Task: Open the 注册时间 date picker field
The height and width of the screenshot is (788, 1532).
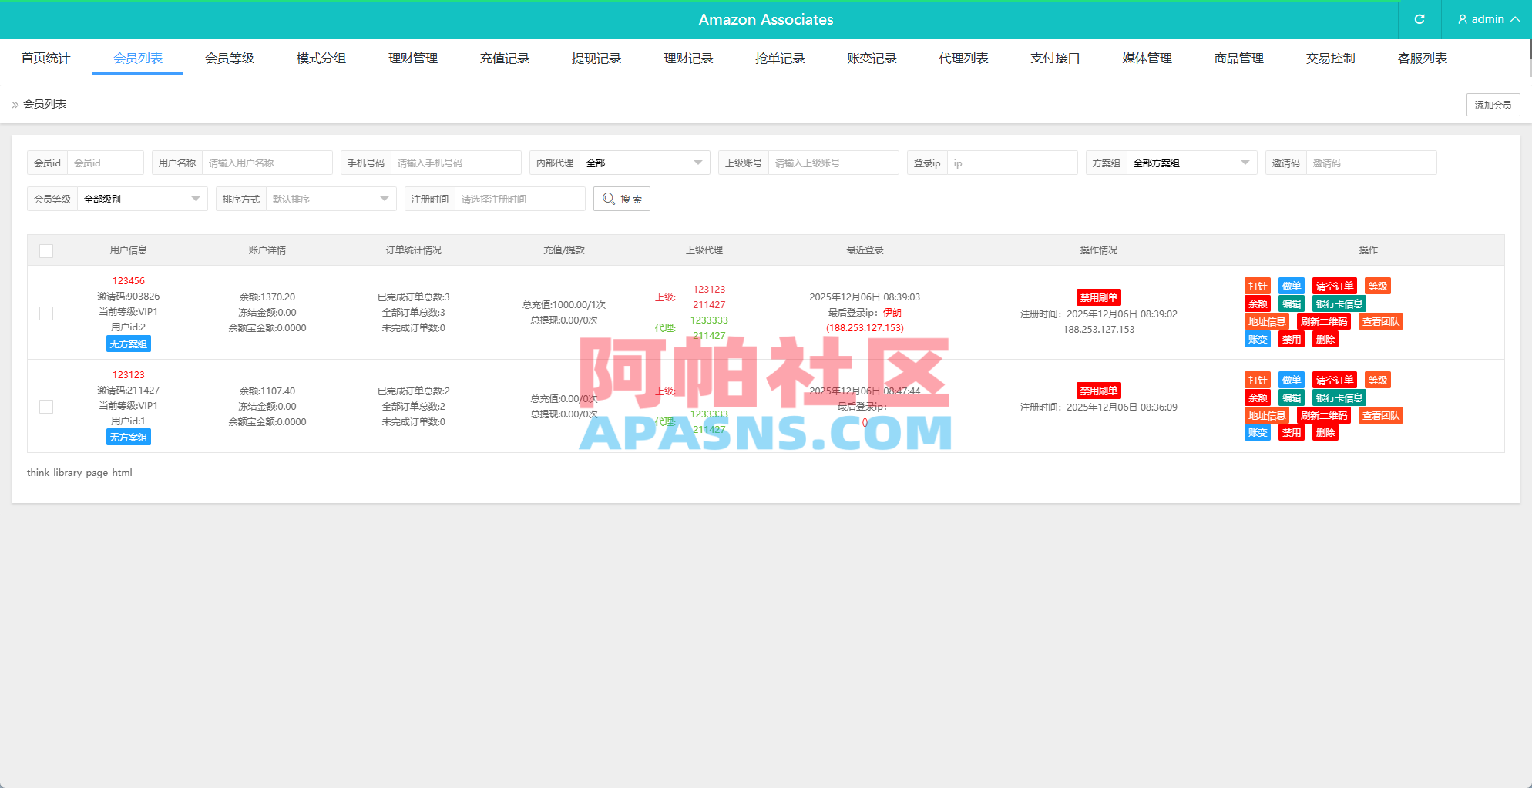Action: click(x=520, y=199)
